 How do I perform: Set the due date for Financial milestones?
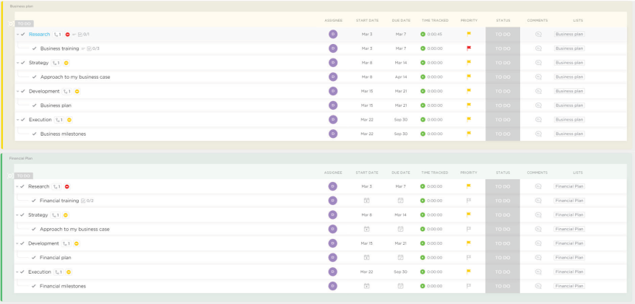pos(400,286)
